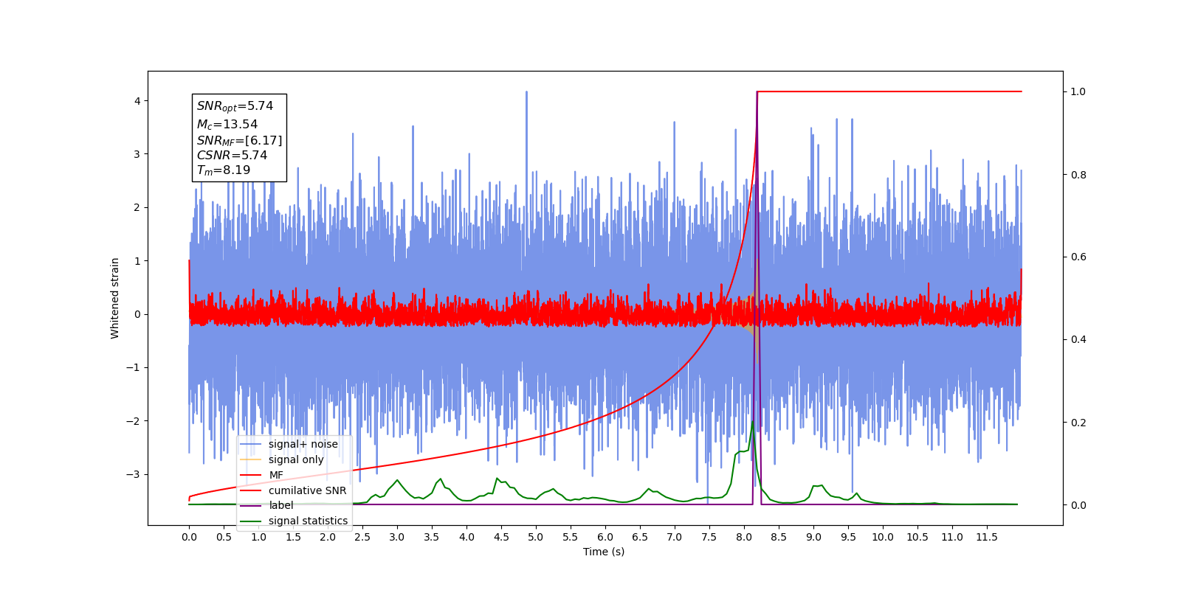Click the 'MF' legend label
This screenshot has height=590, width=1181.
pyautogui.click(x=276, y=475)
